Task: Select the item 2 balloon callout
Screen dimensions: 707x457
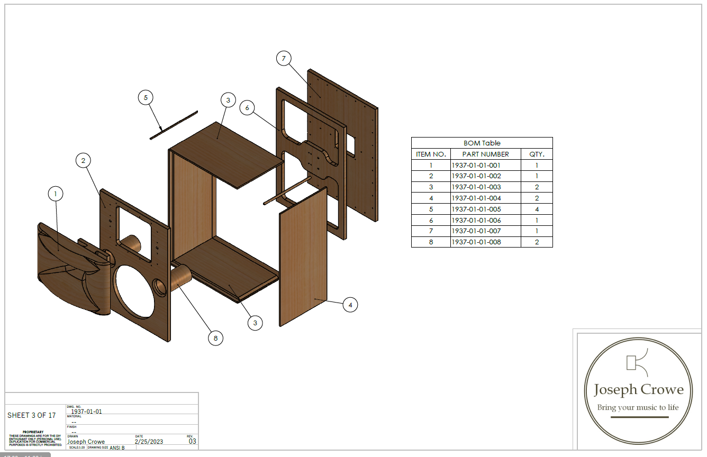Action: coord(84,160)
